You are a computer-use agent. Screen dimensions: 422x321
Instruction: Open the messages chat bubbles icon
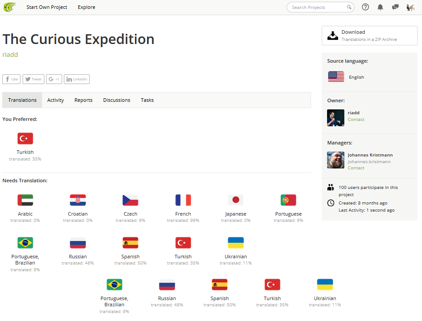(x=395, y=7)
